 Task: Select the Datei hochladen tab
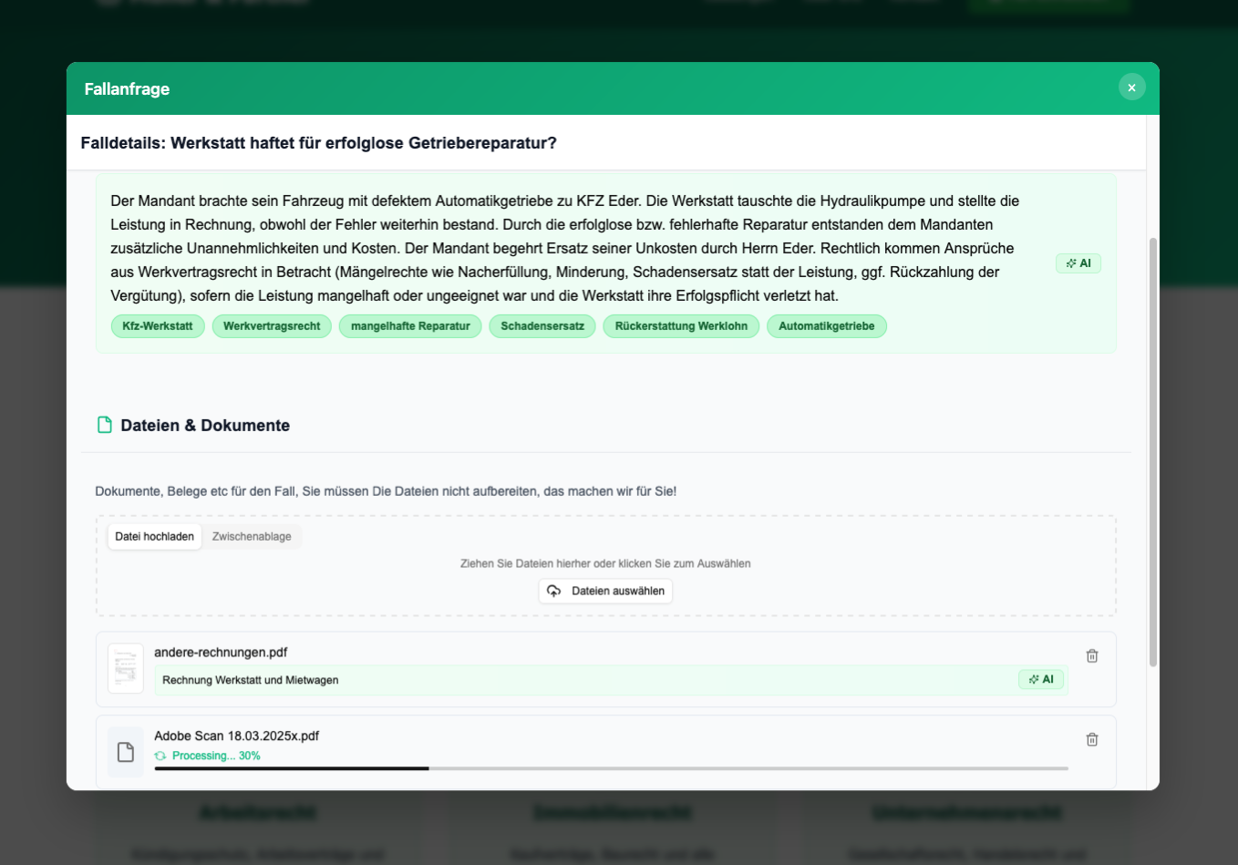coord(154,537)
